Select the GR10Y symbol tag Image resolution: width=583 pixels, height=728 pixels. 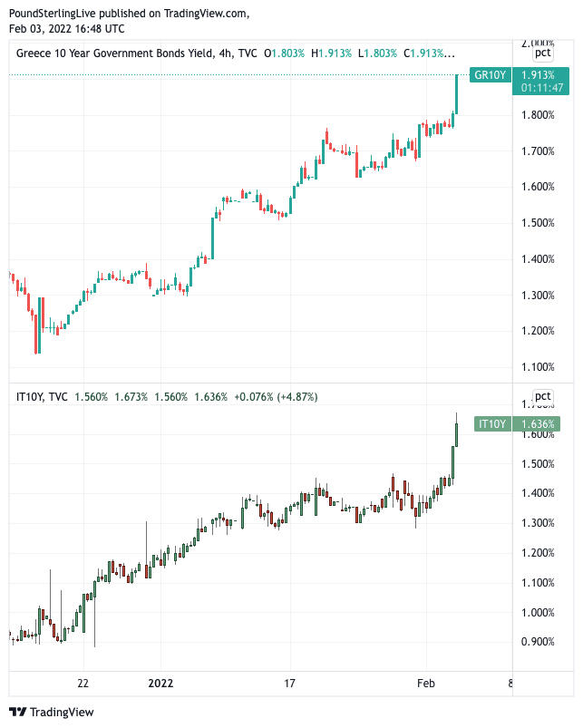pyautogui.click(x=489, y=75)
